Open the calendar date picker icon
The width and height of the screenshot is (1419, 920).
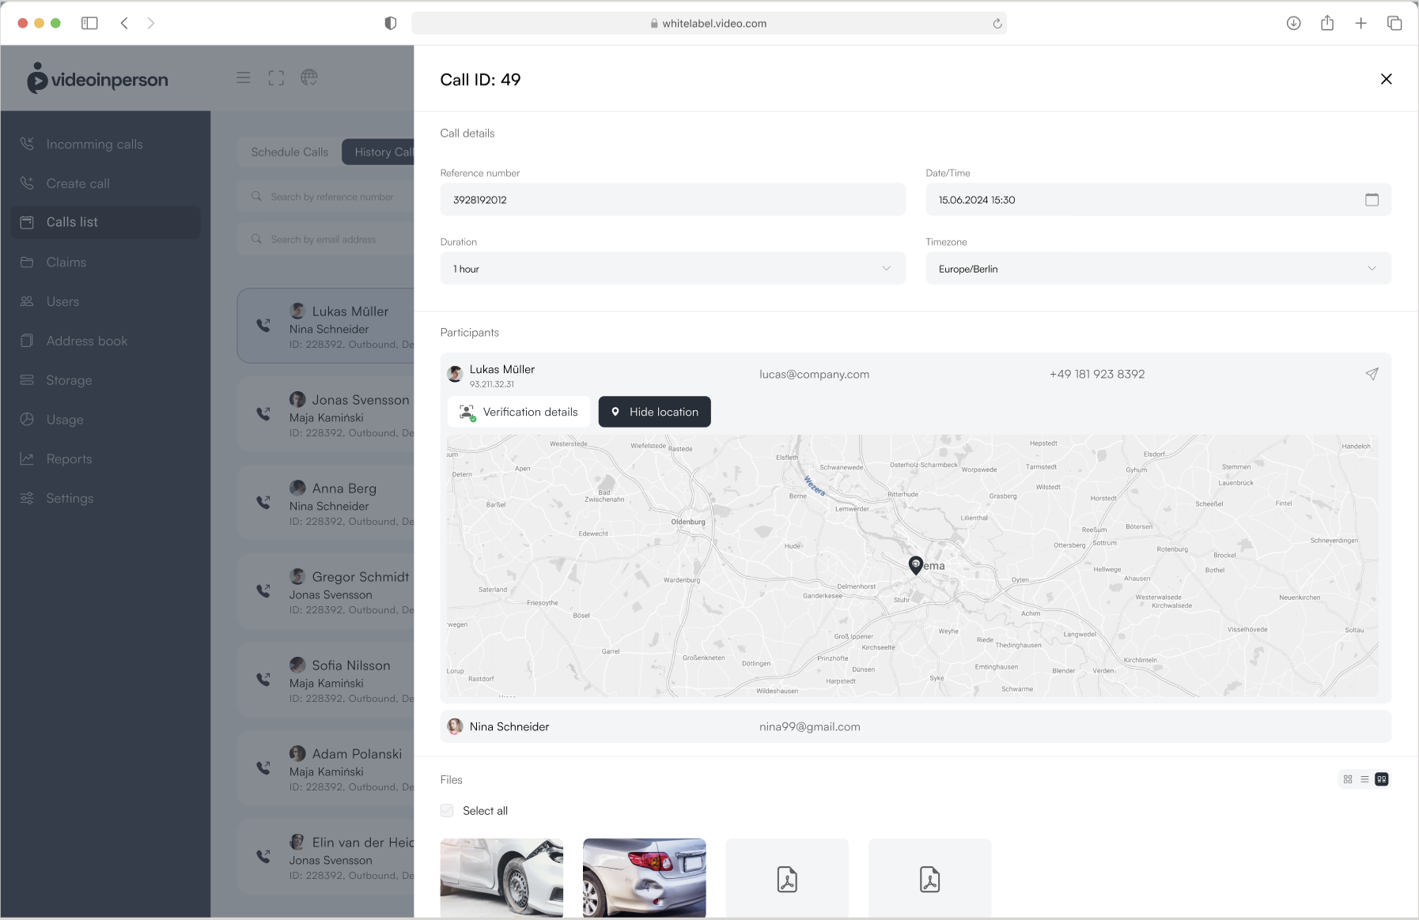[1372, 200]
